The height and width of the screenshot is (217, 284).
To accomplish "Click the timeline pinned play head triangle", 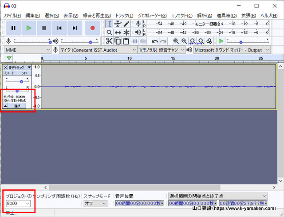I will coord(9,58).
